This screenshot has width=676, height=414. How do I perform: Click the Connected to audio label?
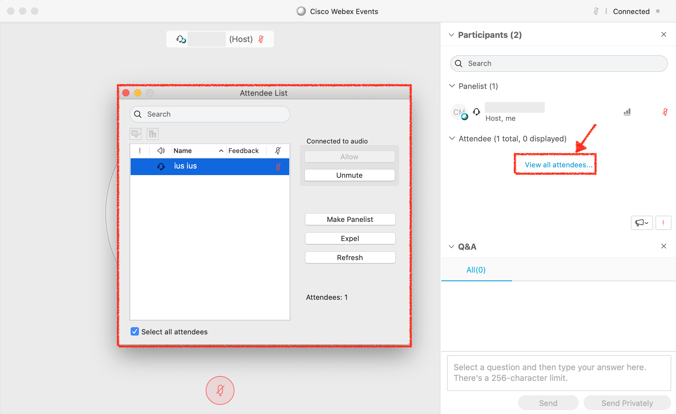(x=337, y=141)
